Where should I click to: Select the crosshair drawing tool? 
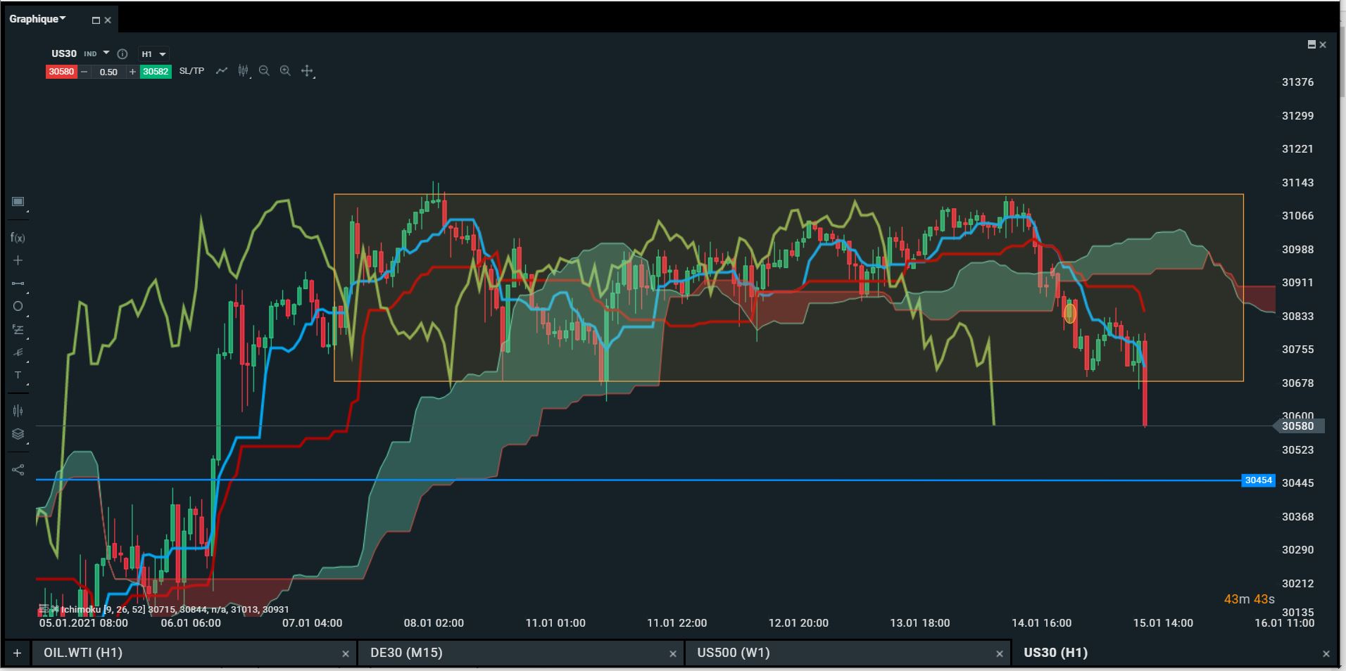tap(18, 260)
